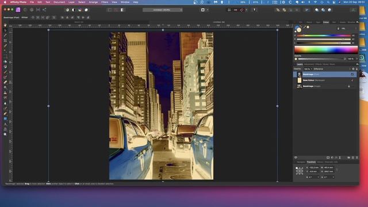This screenshot has height=207, width=368.
Task: Click the colour spectrum bar
Action: [x=326, y=50]
